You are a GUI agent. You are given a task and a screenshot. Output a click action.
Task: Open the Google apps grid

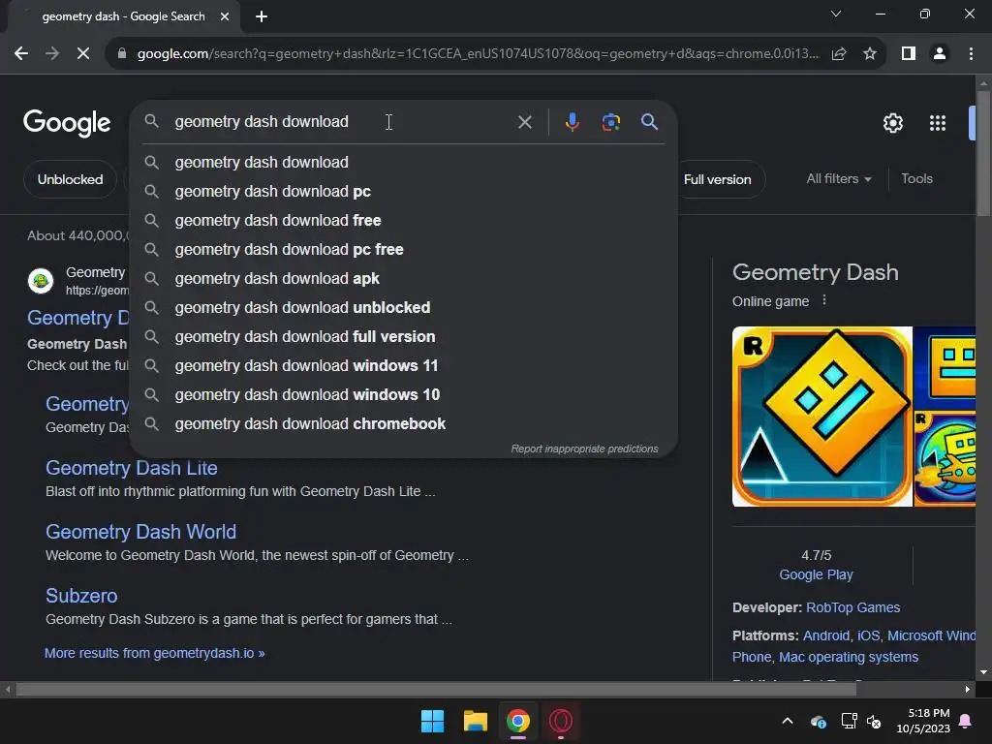click(938, 123)
